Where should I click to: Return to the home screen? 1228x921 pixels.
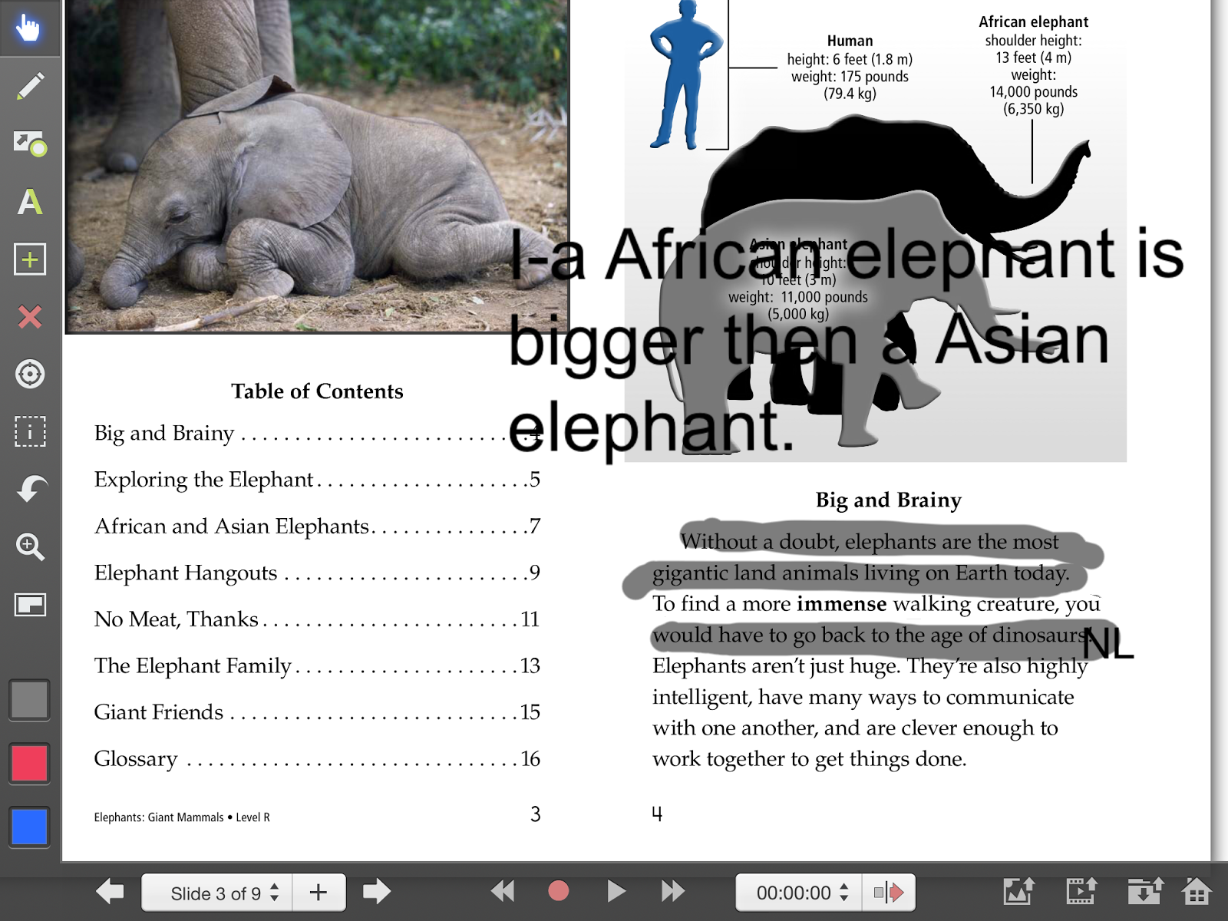(x=1199, y=892)
